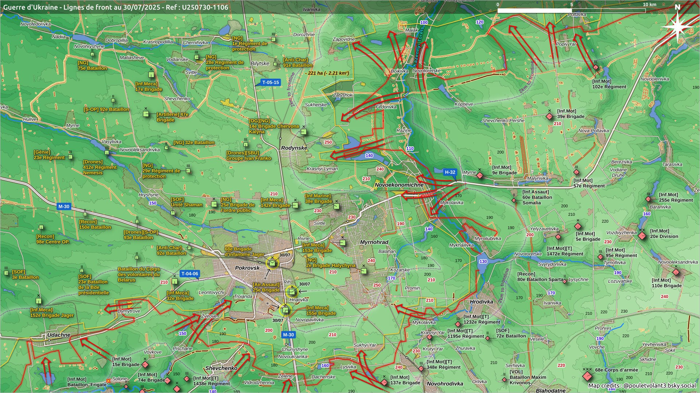This screenshot has height=393, width=700.
Task: Click the '[VOL] Bataillon Maxim Krivonos' label
Action: [528, 377]
